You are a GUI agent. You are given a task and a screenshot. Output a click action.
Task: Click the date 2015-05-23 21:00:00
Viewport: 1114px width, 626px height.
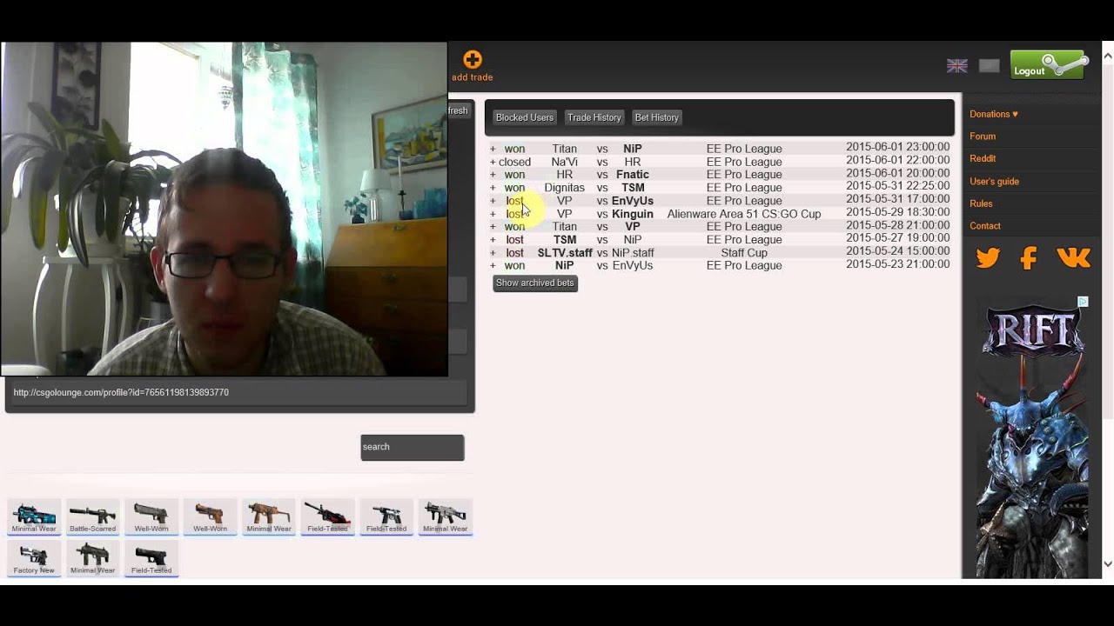897,264
